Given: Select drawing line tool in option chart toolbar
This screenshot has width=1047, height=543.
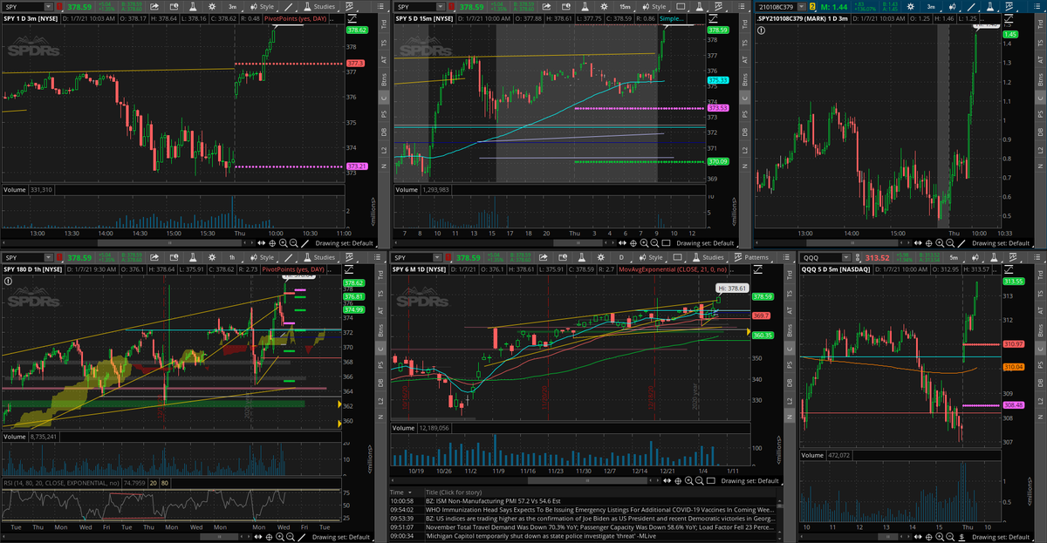Looking at the screenshot, I should coord(971,7).
